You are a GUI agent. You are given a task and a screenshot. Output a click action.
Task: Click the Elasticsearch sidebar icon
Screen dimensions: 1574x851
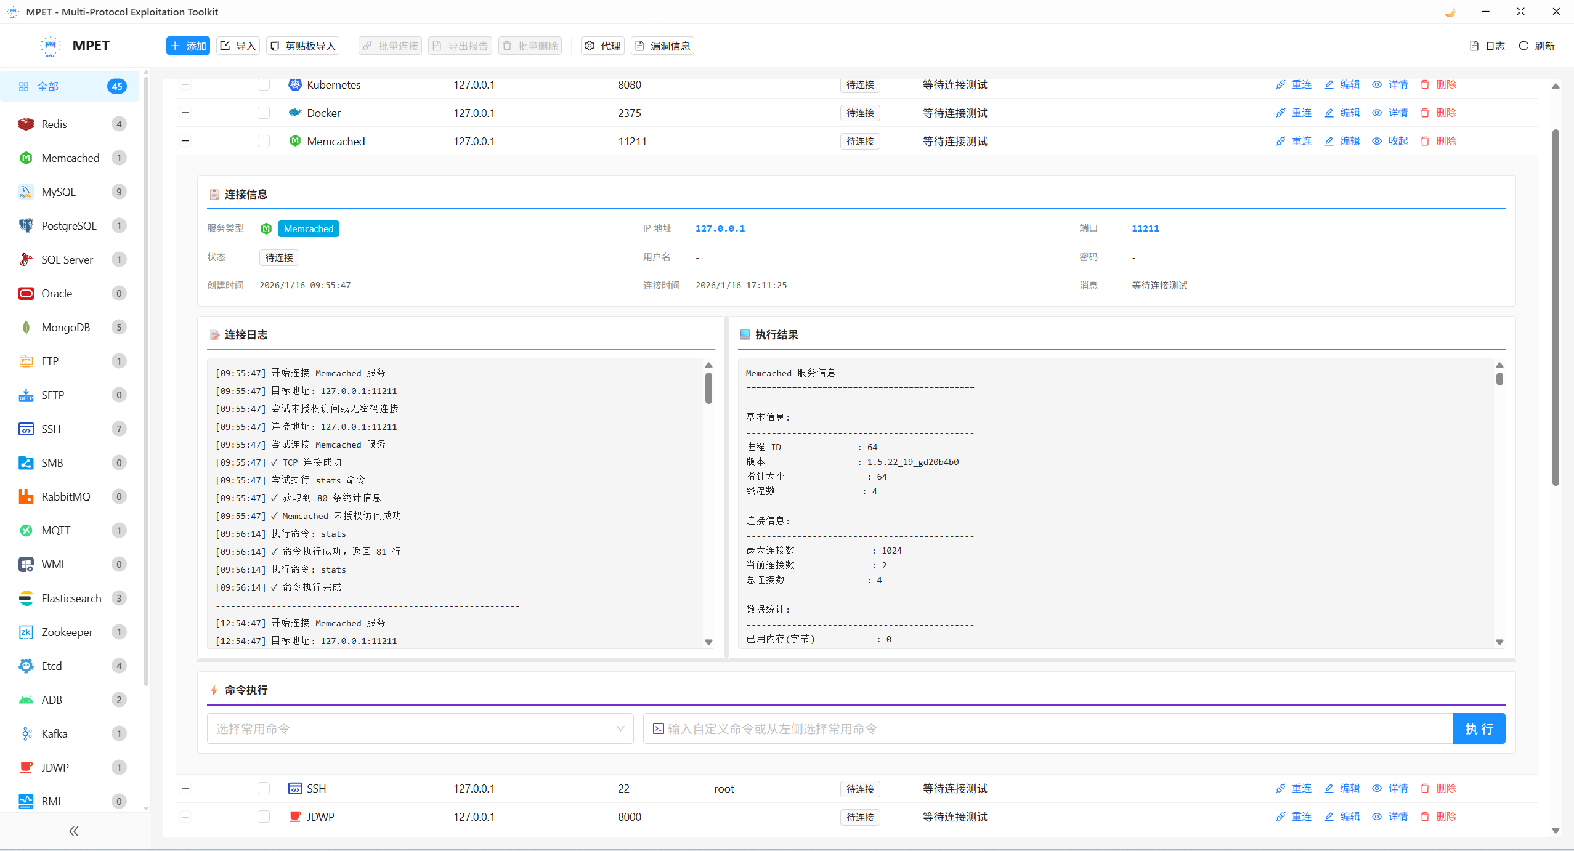coord(26,598)
